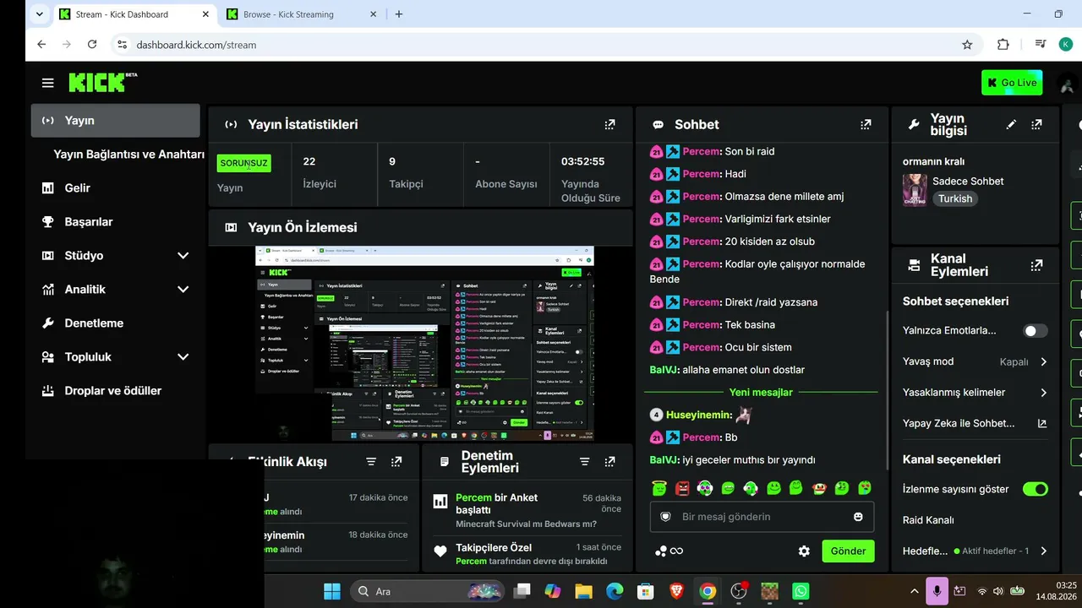Screen dimensions: 1082x608
Task: Click Huseyinemin username in chat
Action: click(698, 415)
